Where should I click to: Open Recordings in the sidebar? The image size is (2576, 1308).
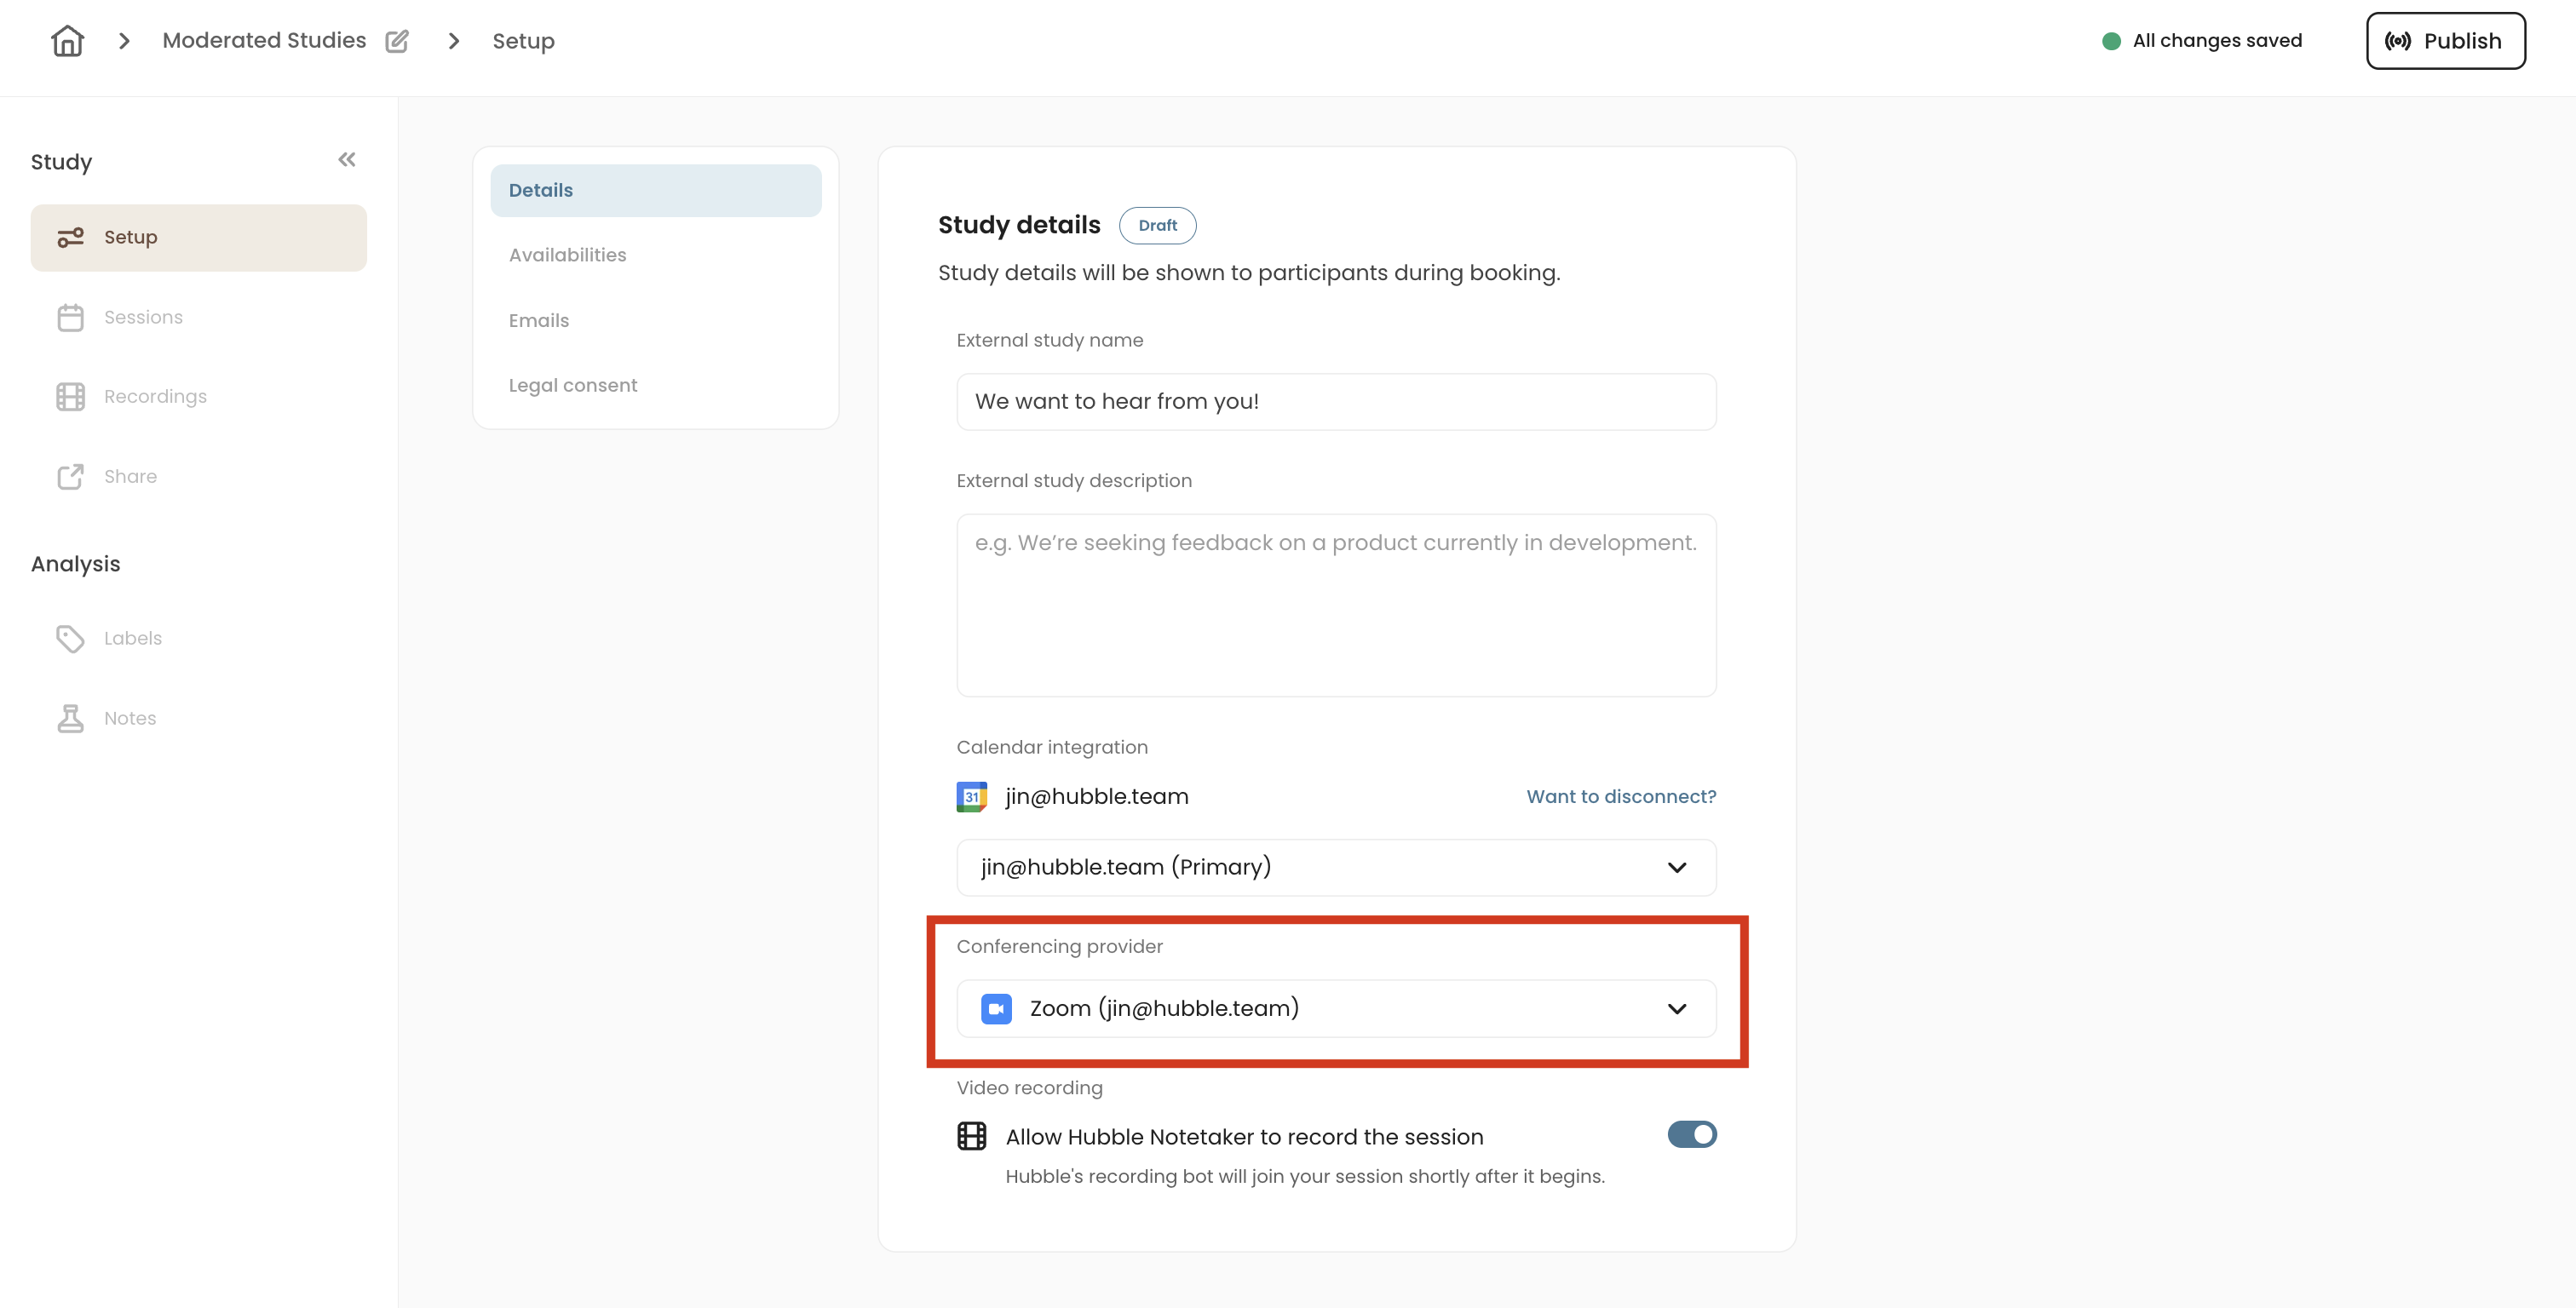tap(198, 397)
